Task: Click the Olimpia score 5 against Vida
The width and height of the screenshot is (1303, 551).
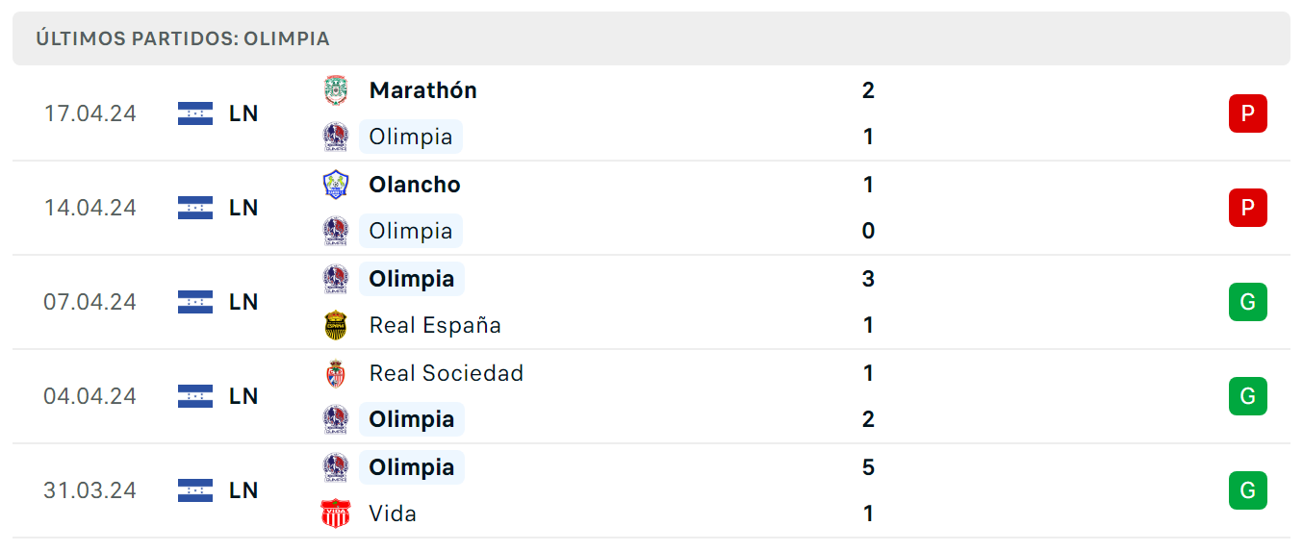Action: pos(868,467)
